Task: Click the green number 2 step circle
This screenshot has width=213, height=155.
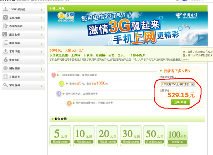Action: (62, 83)
